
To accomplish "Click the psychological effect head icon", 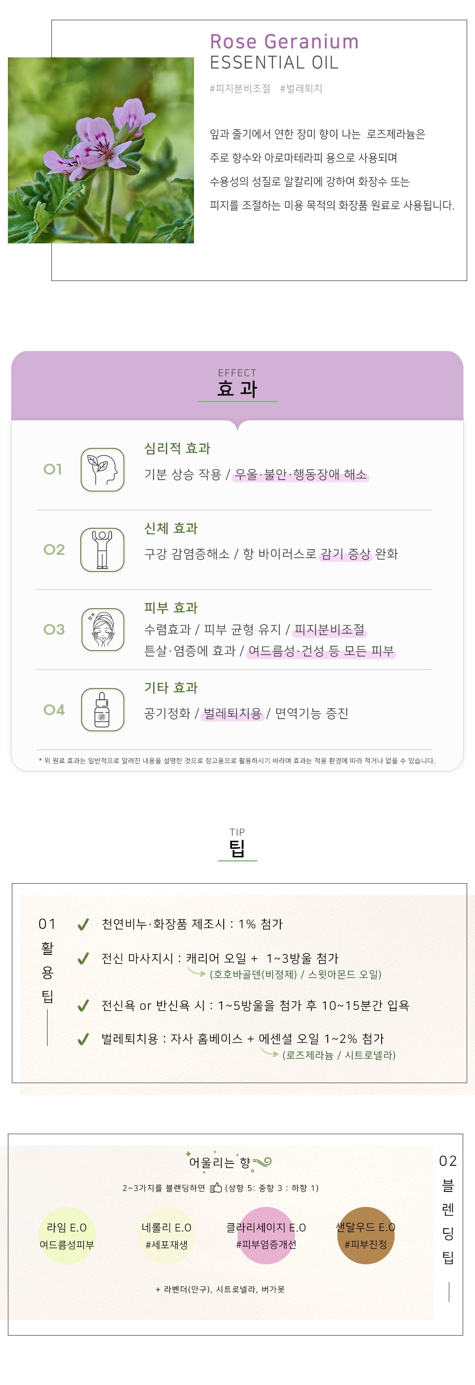I will 102,469.
